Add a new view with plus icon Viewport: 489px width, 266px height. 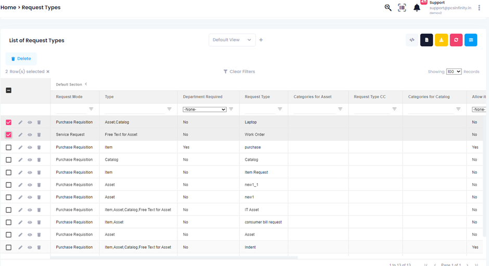pyautogui.click(x=261, y=40)
